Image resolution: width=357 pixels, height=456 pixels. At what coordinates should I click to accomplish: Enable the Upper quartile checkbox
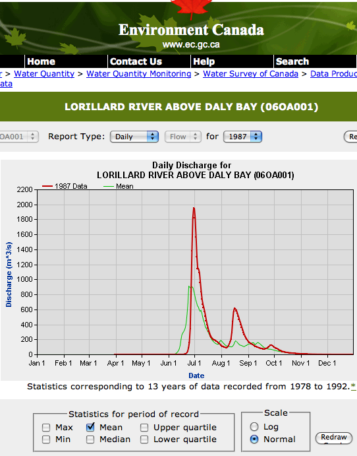coord(144,428)
